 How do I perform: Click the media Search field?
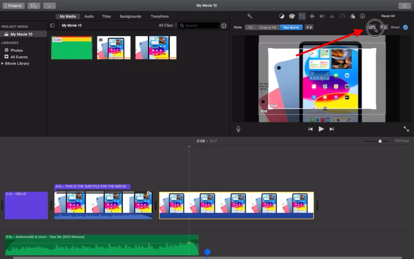tap(199, 25)
